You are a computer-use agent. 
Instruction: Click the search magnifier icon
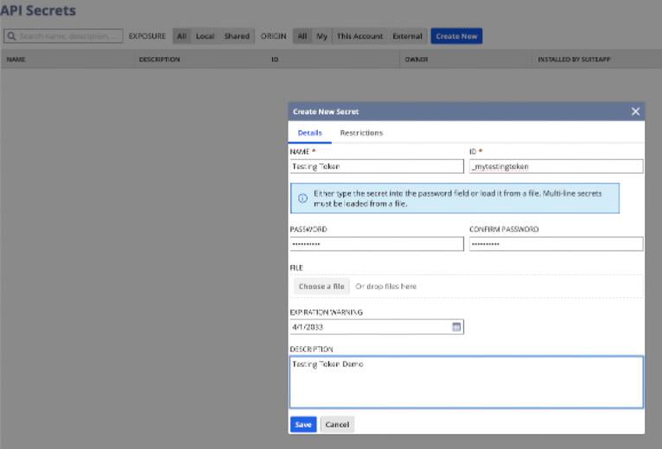[11, 36]
